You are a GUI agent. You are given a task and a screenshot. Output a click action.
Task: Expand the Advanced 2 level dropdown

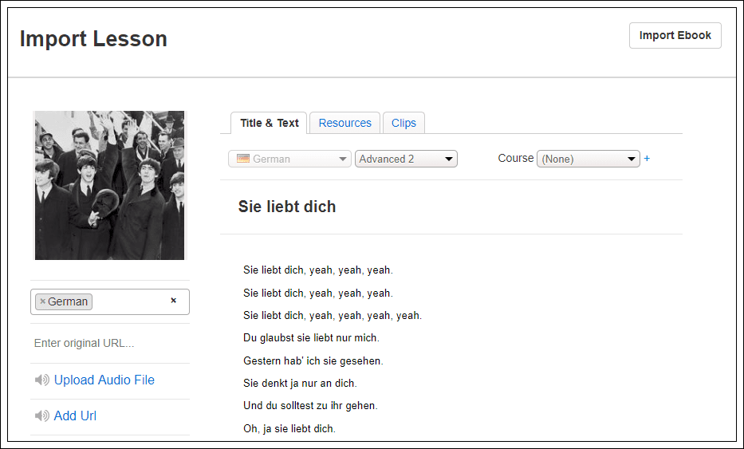click(x=406, y=159)
